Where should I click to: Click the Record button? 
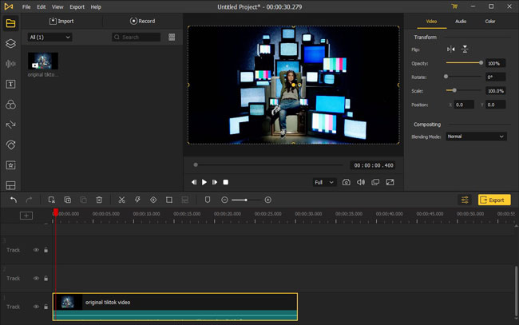click(143, 21)
